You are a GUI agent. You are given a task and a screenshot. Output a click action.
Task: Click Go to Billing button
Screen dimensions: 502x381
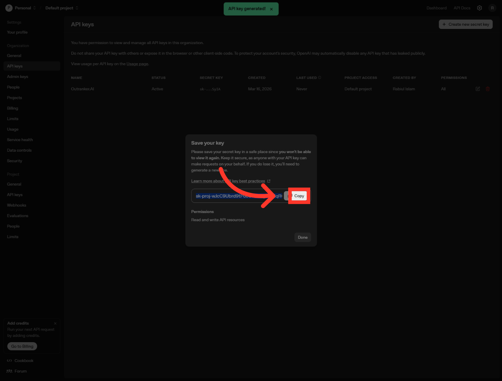click(x=22, y=346)
